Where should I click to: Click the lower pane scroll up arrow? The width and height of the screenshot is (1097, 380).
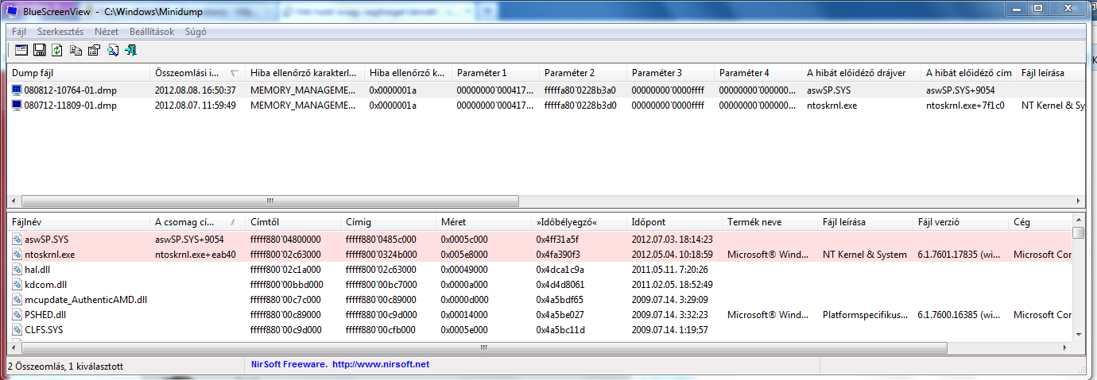1078,221
